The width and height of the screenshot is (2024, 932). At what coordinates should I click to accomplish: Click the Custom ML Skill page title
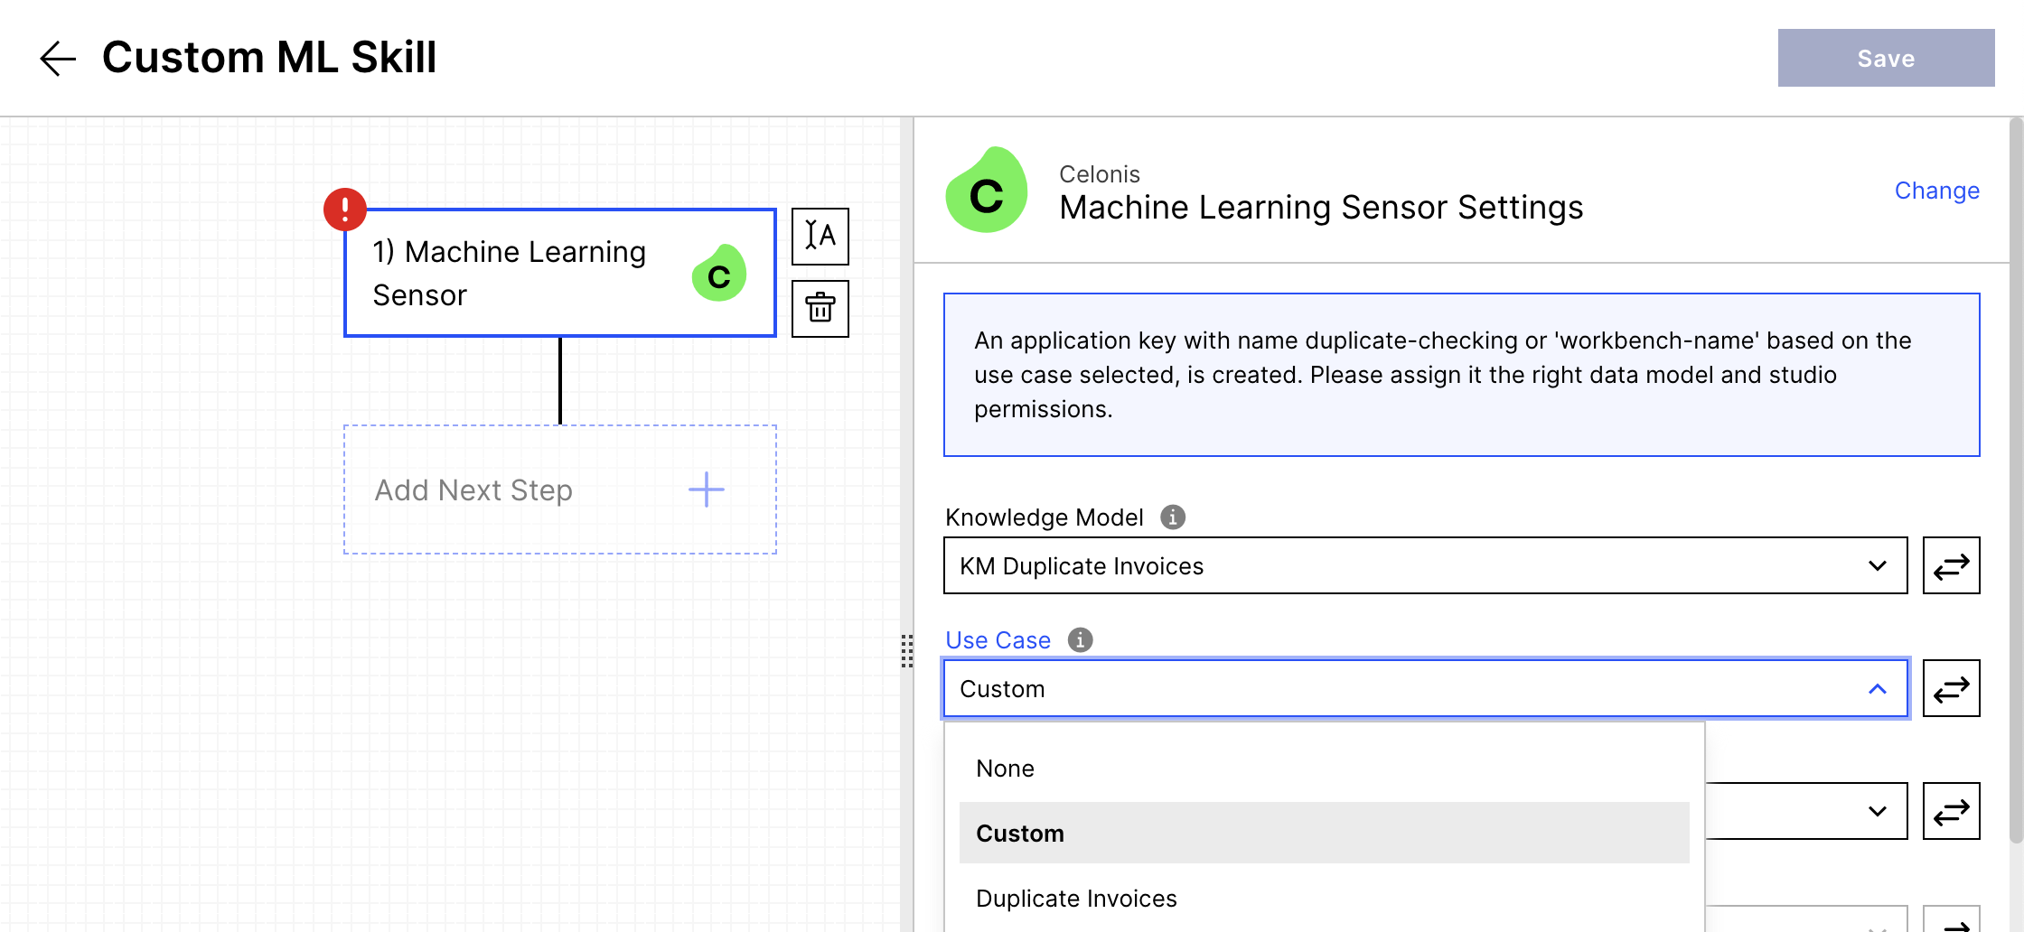point(269,58)
